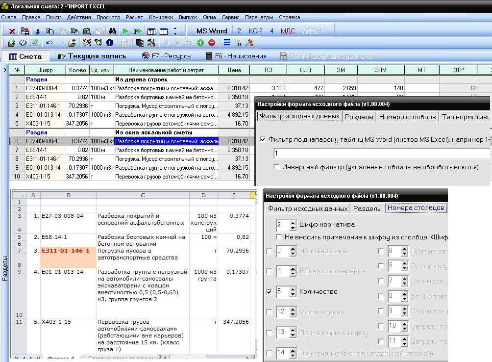
Task: Click the table range filter text field
Action: pyautogui.click(x=381, y=154)
